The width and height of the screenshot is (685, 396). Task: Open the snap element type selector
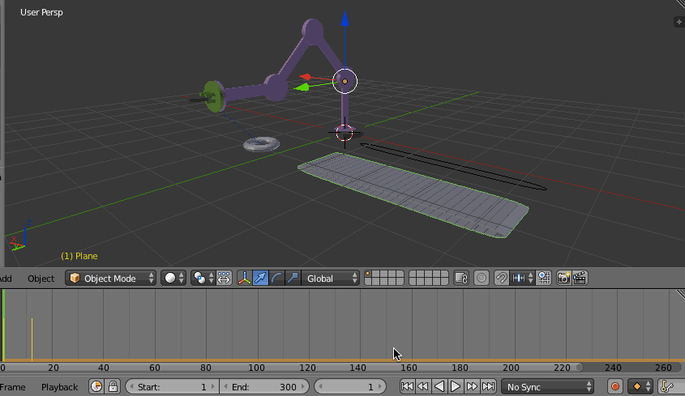[x=523, y=278]
